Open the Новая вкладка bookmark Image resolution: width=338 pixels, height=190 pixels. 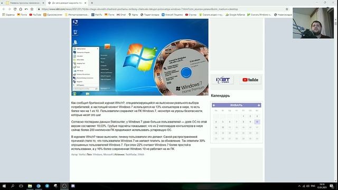283,15
